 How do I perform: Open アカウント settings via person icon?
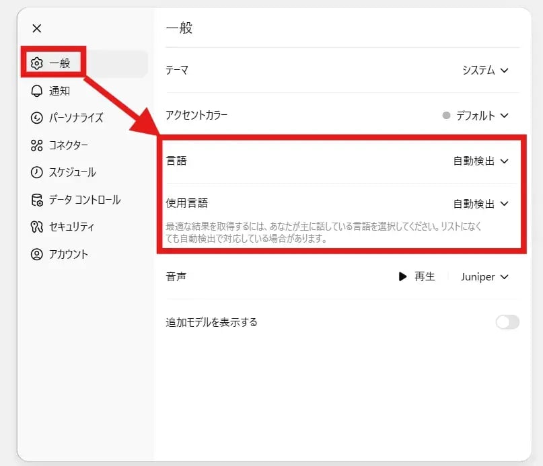tap(38, 254)
